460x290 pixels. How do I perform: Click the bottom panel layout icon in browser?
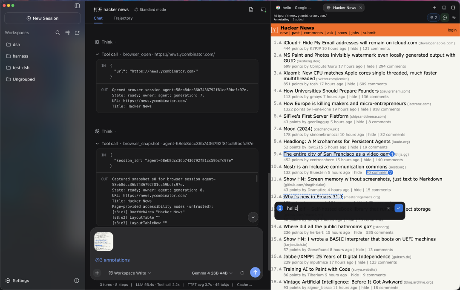click(444, 8)
